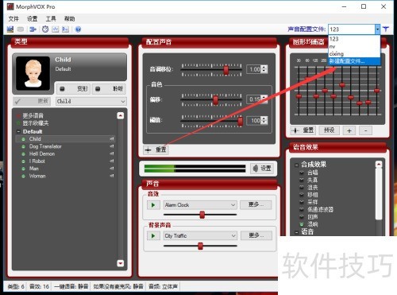The width and height of the screenshot is (397, 295).
Task: Toggle the 聆听 listen button
Action: (109, 89)
